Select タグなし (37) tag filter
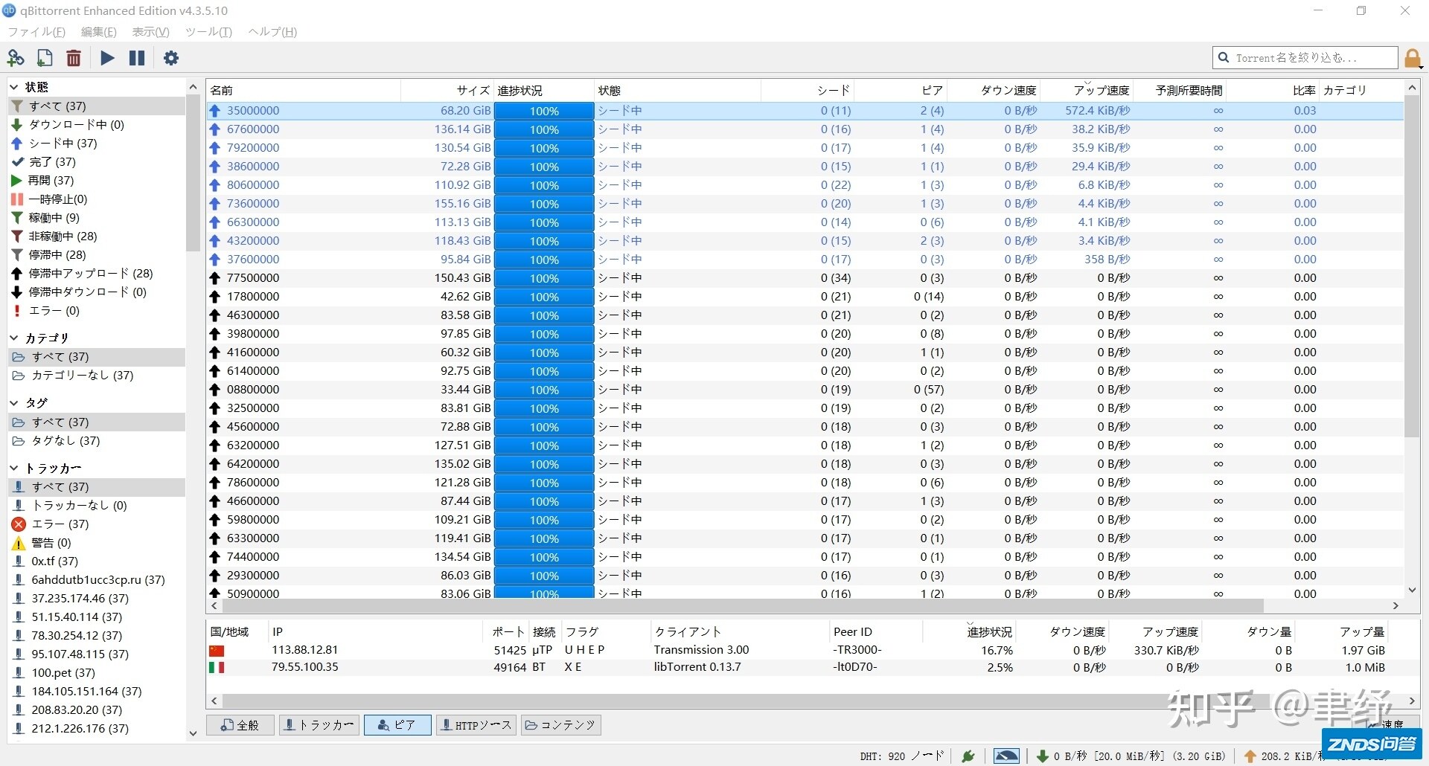Image resolution: width=1429 pixels, height=766 pixels. (x=97, y=441)
